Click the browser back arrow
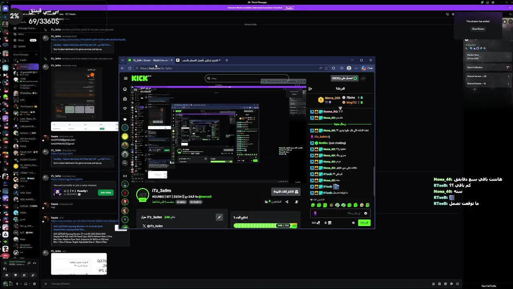513x289 pixels. [123, 68]
